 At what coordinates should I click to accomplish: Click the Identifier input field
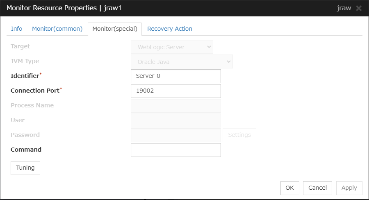(175, 76)
